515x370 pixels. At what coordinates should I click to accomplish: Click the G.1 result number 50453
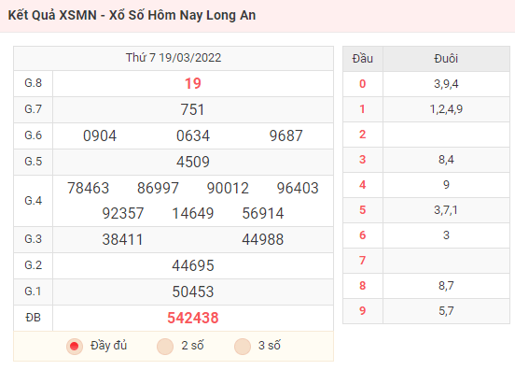193,292
